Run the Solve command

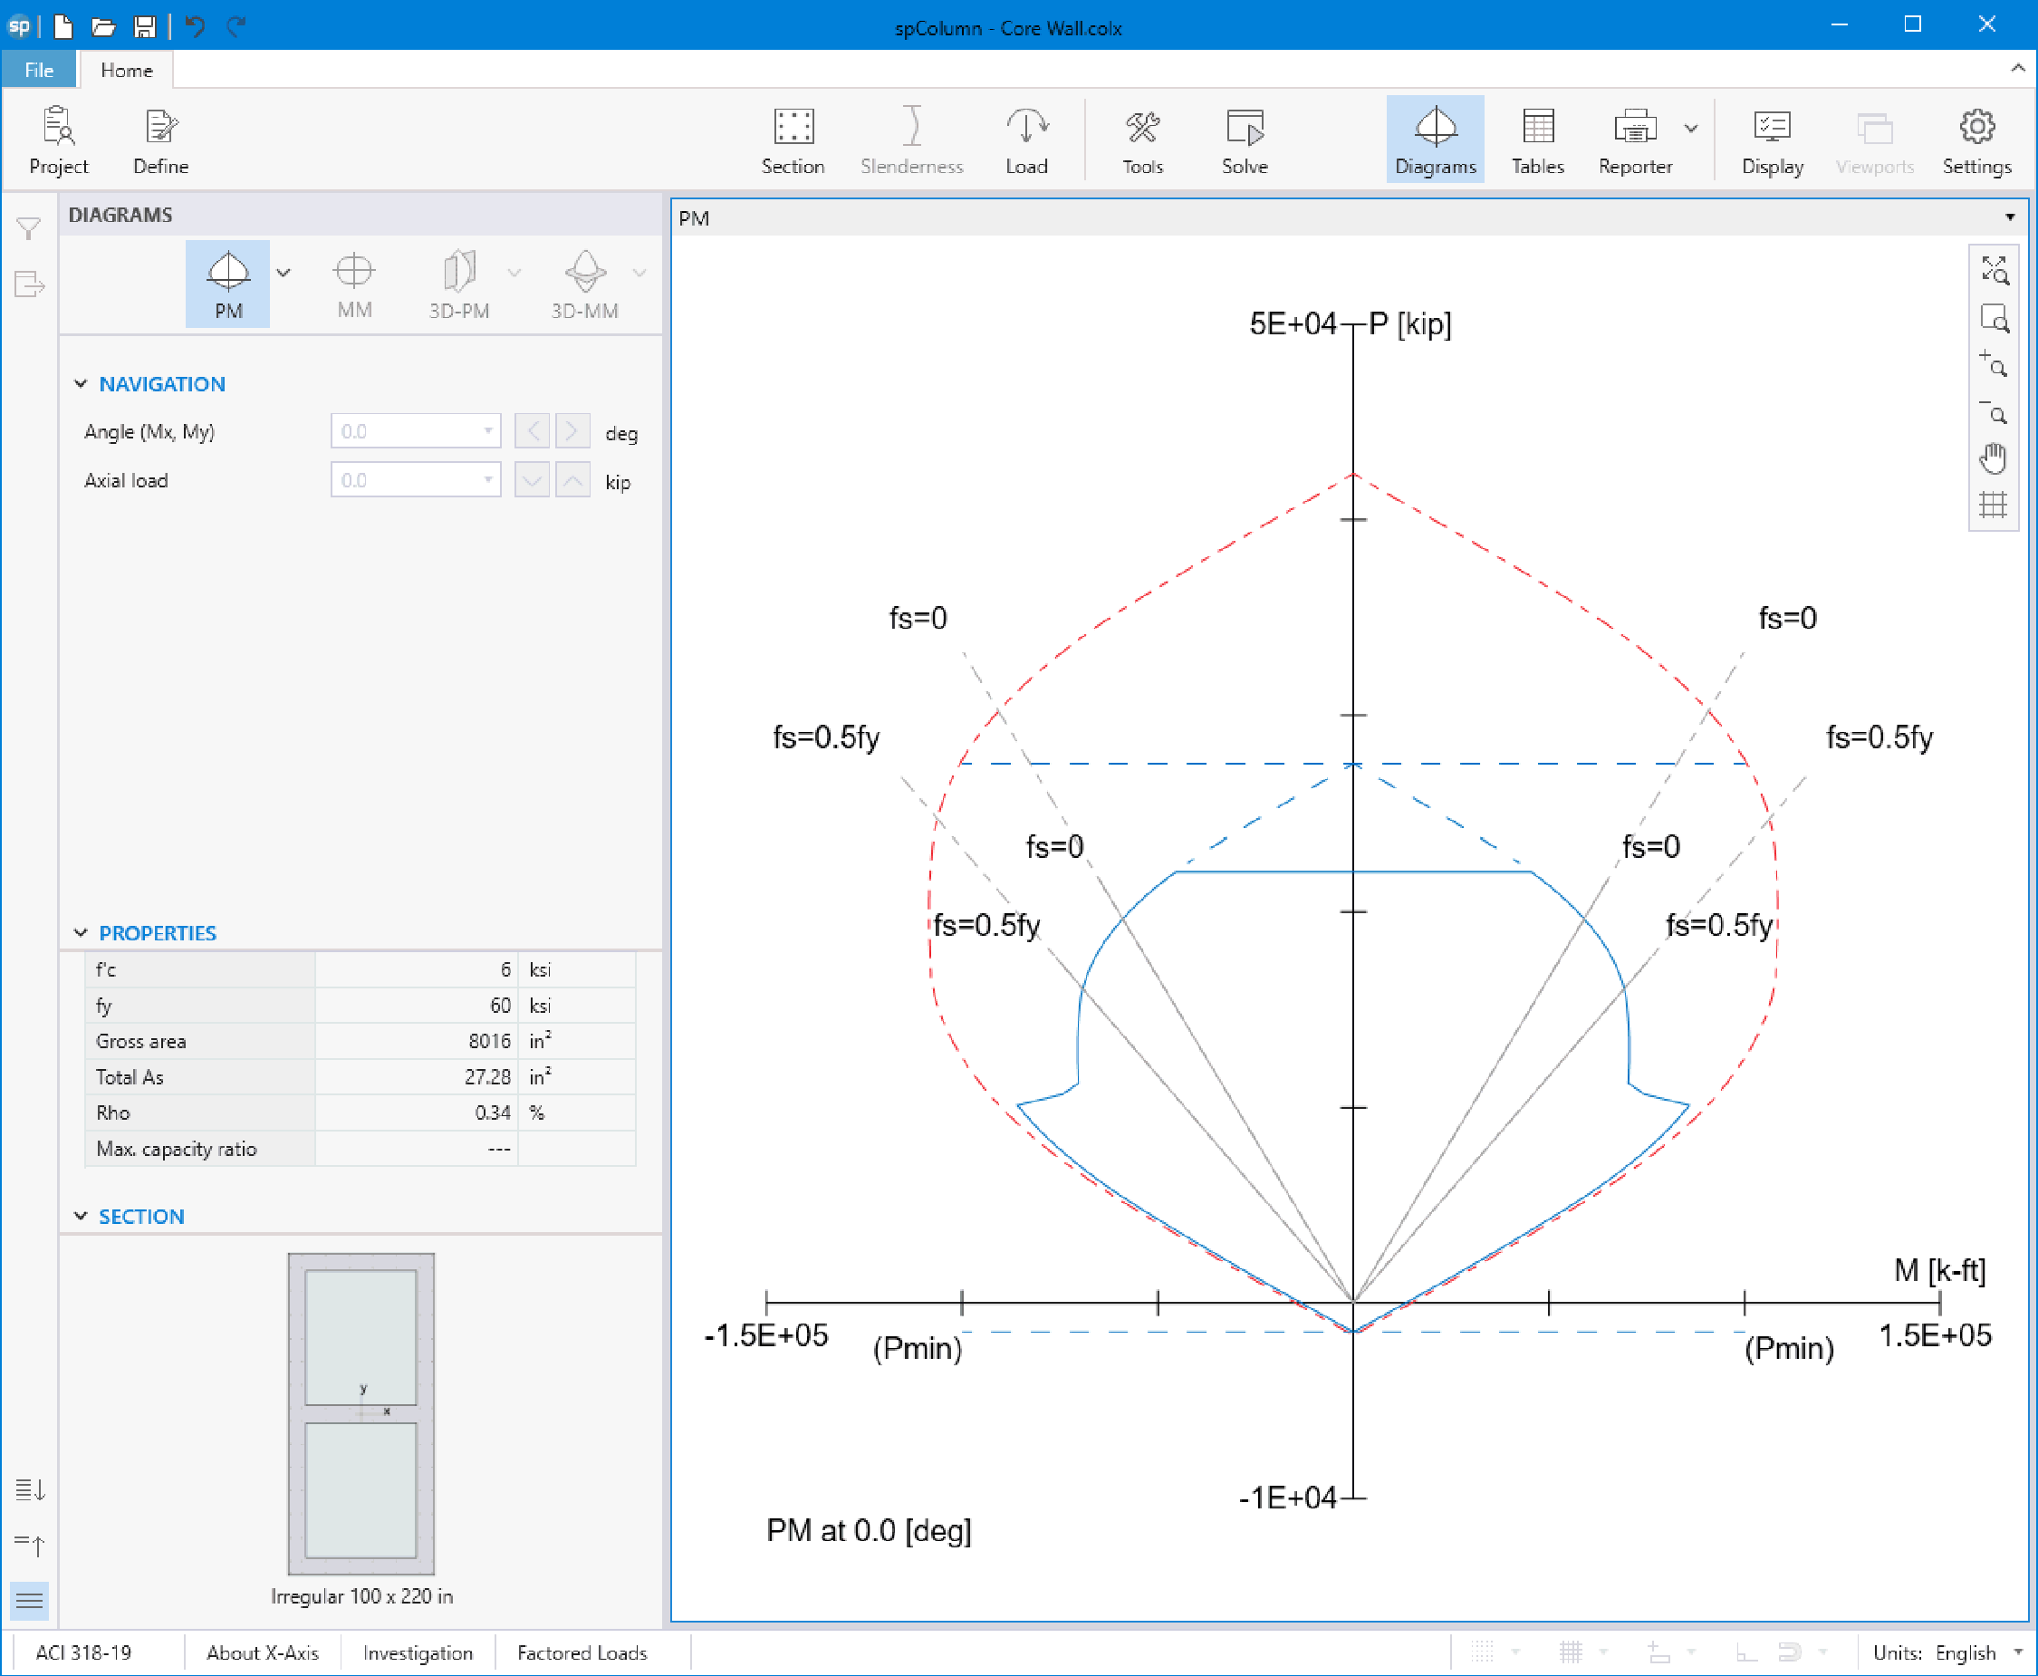pyautogui.click(x=1245, y=141)
